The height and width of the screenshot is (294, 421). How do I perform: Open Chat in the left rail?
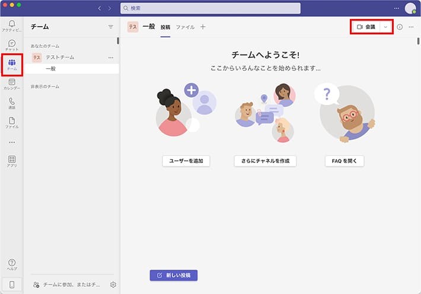coord(12,45)
